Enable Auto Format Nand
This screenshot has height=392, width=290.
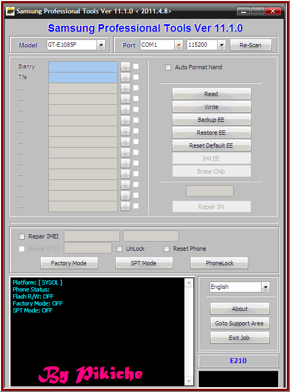pyautogui.click(x=168, y=67)
